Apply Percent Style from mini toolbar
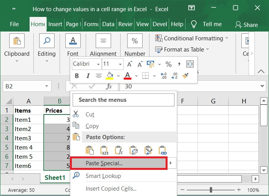The height and width of the screenshot is (196, 269). 168,64
